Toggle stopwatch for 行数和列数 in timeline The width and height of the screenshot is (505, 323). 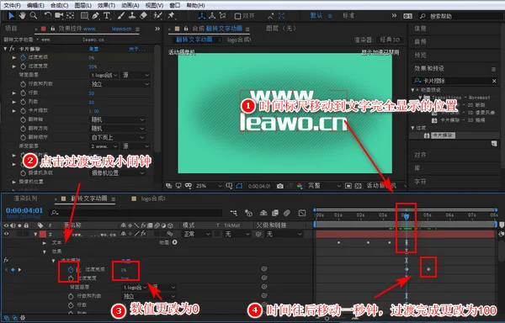[x=71, y=296]
